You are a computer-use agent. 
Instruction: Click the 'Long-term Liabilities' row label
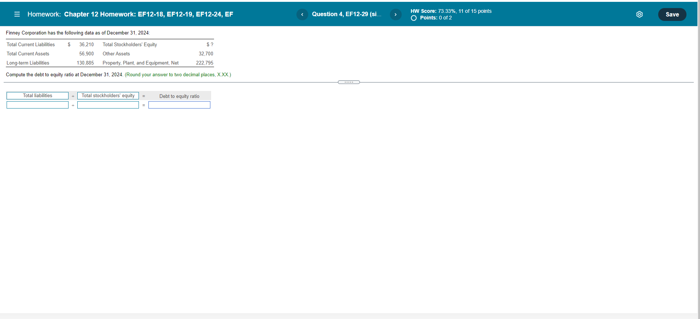click(28, 63)
